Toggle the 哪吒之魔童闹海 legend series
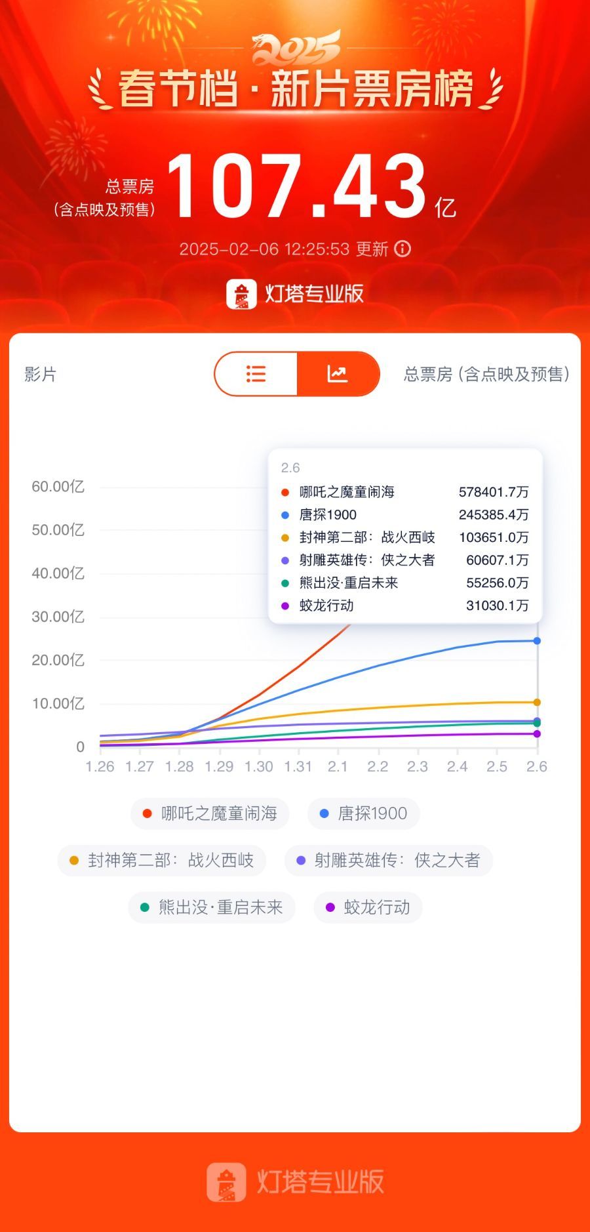This screenshot has width=590, height=1232. coord(210,813)
